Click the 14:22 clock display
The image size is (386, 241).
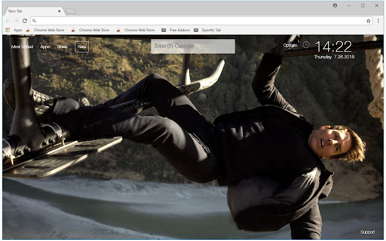coord(334,47)
